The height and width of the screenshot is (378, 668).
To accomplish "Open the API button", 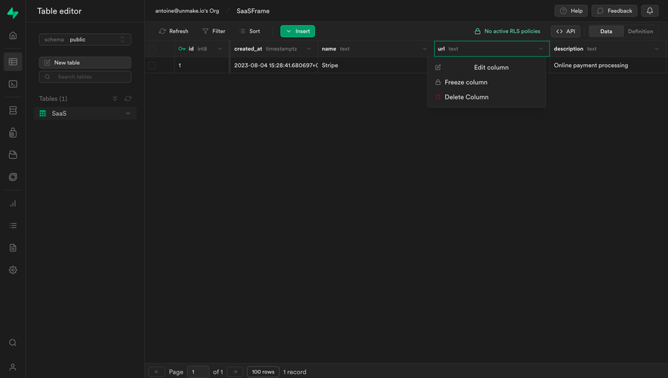I will coord(566,32).
